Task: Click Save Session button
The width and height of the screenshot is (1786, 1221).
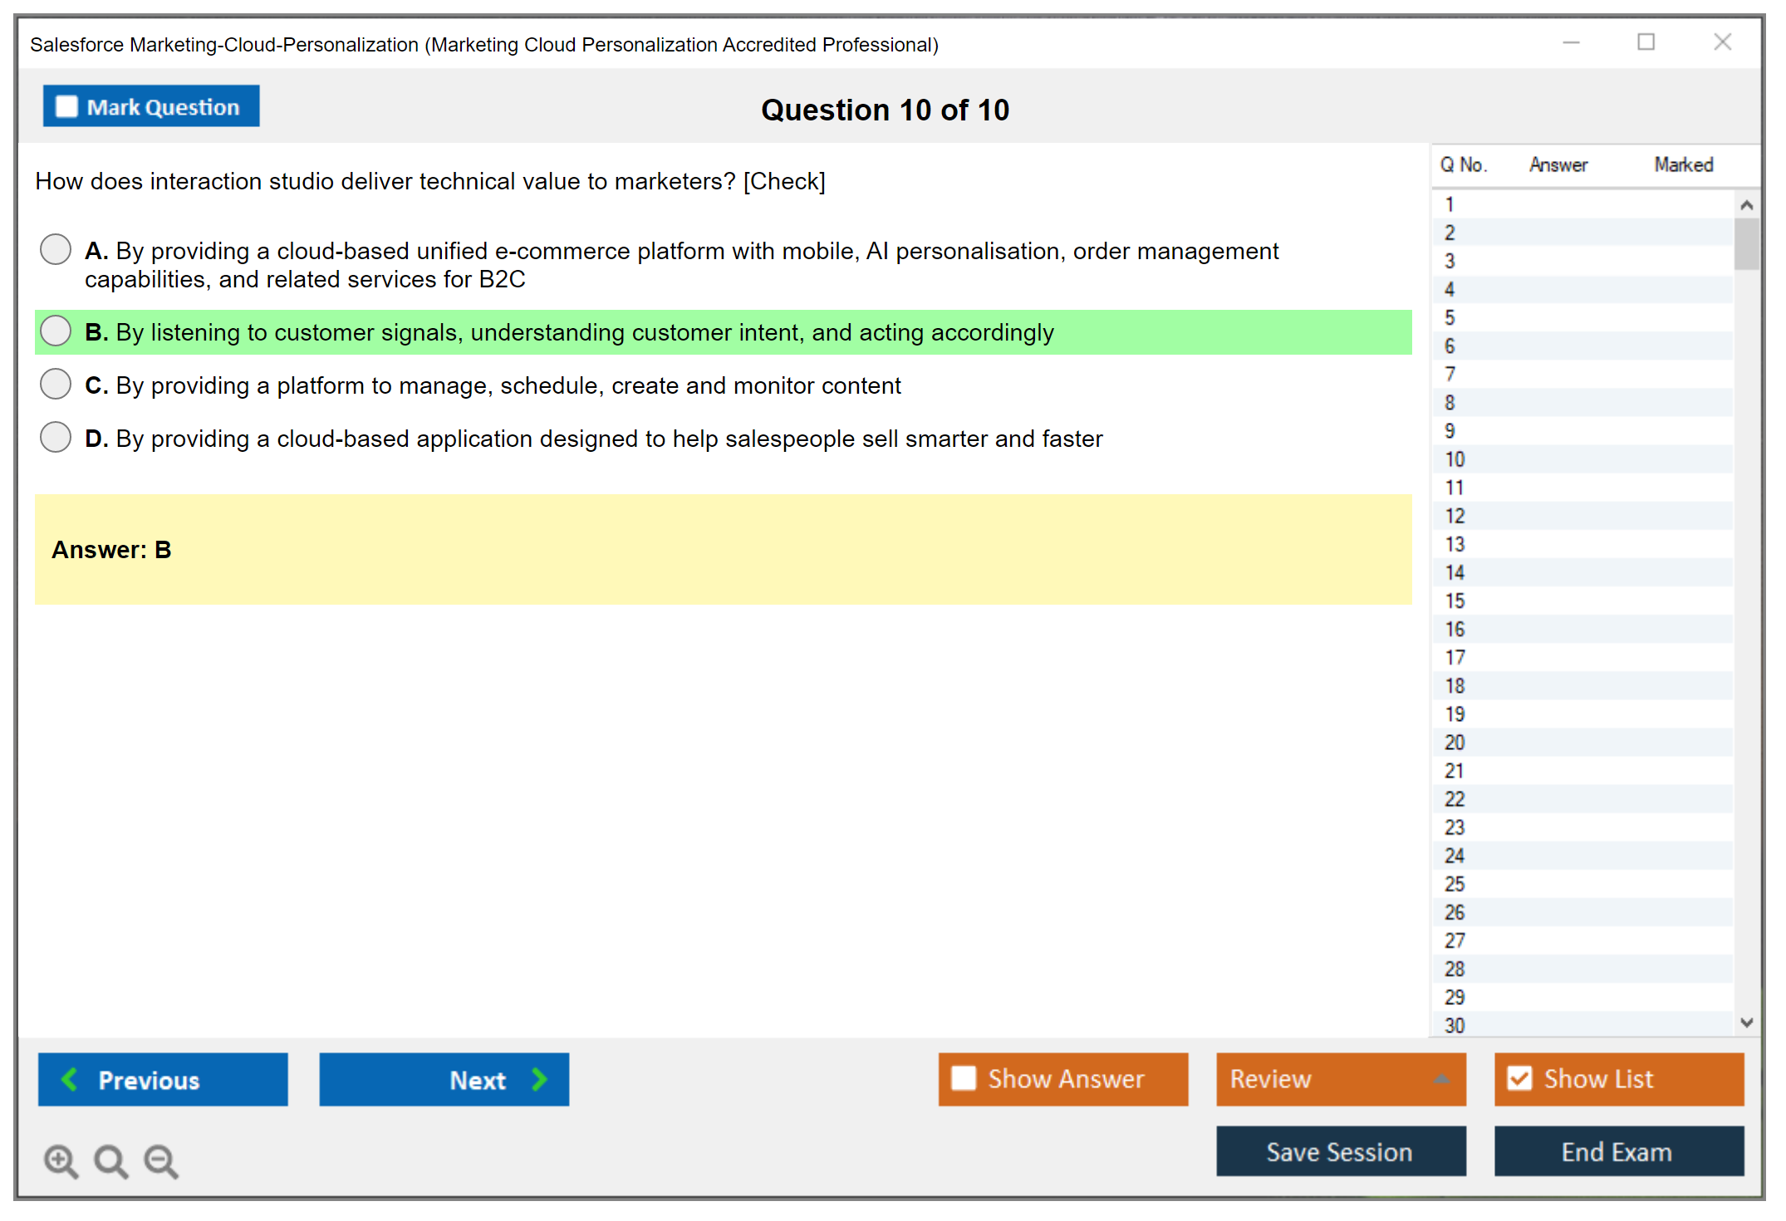Action: coord(1340,1152)
